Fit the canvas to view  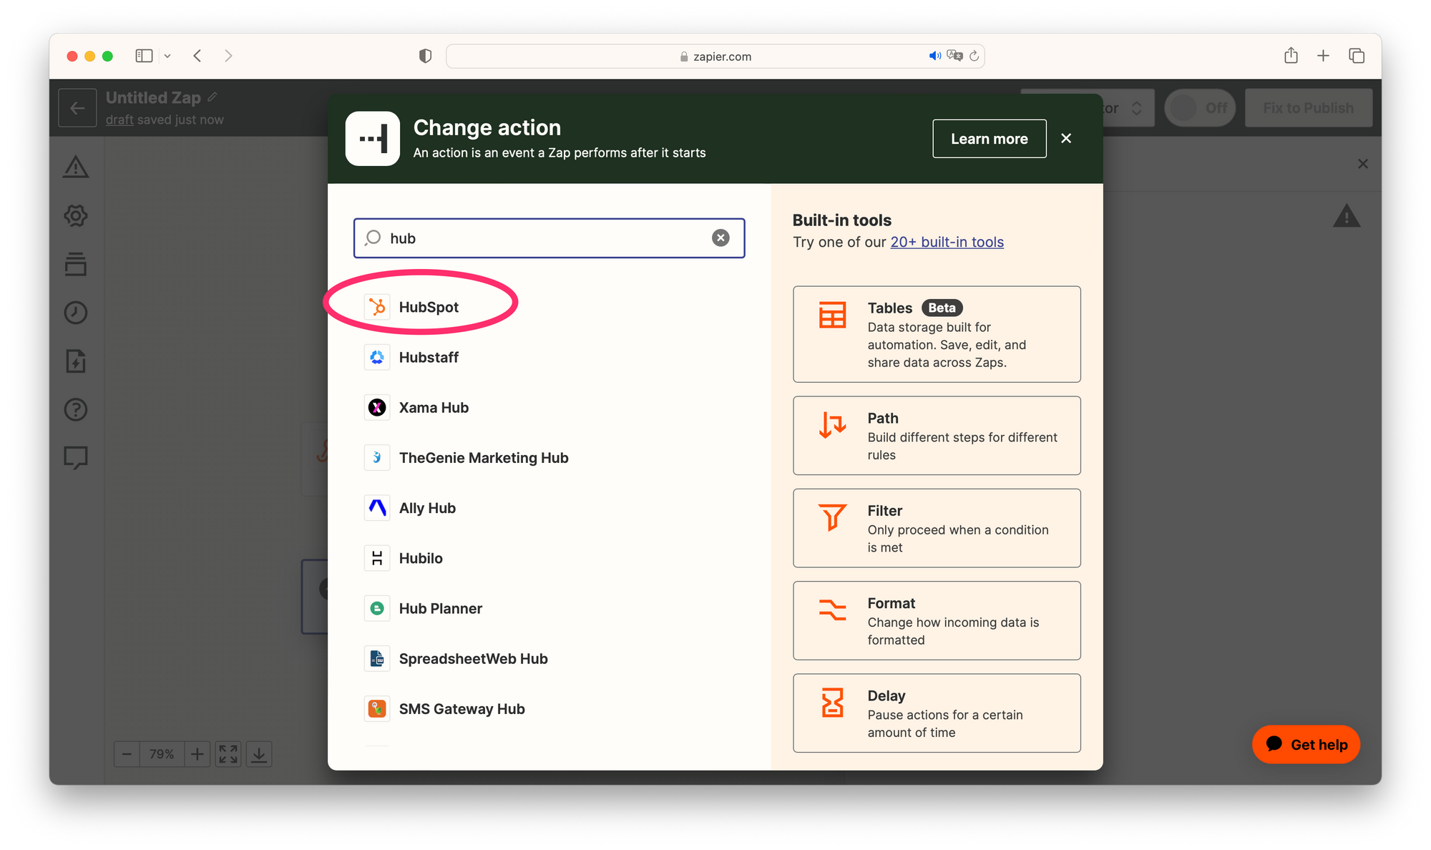[228, 753]
